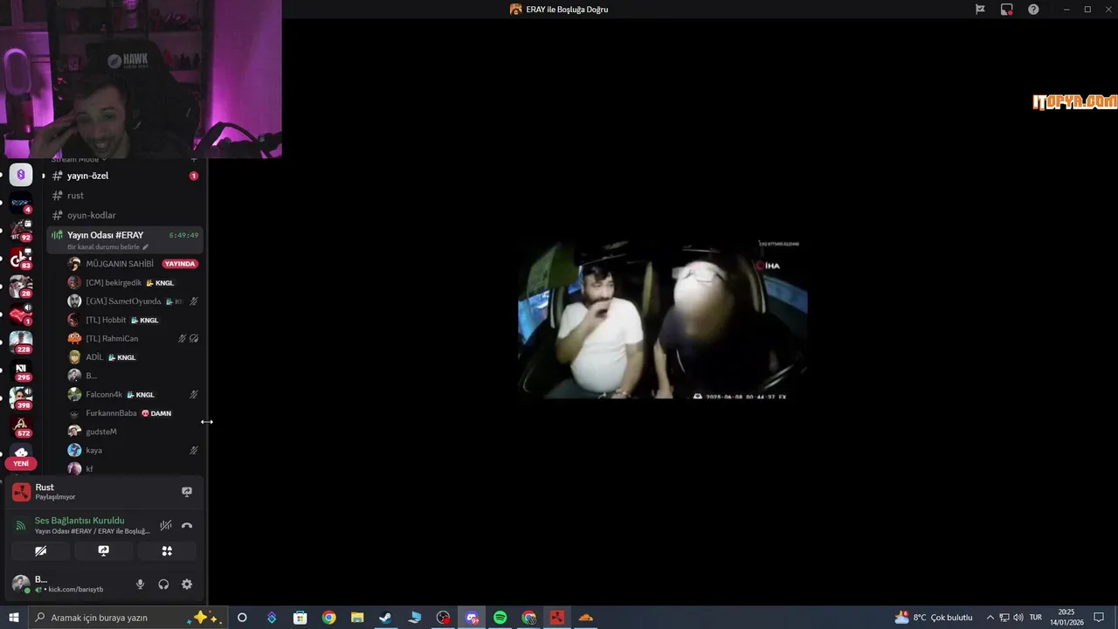The width and height of the screenshot is (1118, 629).
Task: Click the Rust game activity icon
Action: tap(21, 492)
